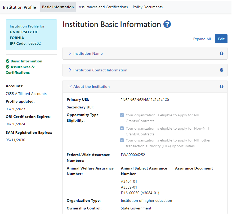
Task: Open the Policy Documents tab
Action: click(148, 7)
